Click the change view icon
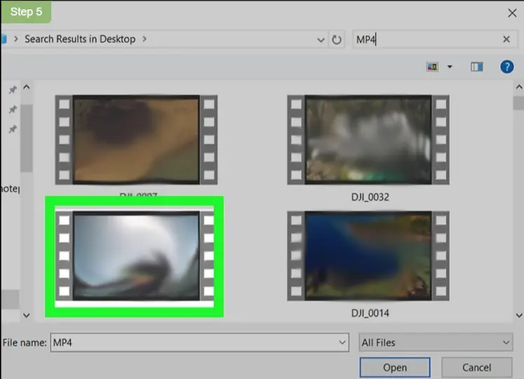 pos(433,67)
